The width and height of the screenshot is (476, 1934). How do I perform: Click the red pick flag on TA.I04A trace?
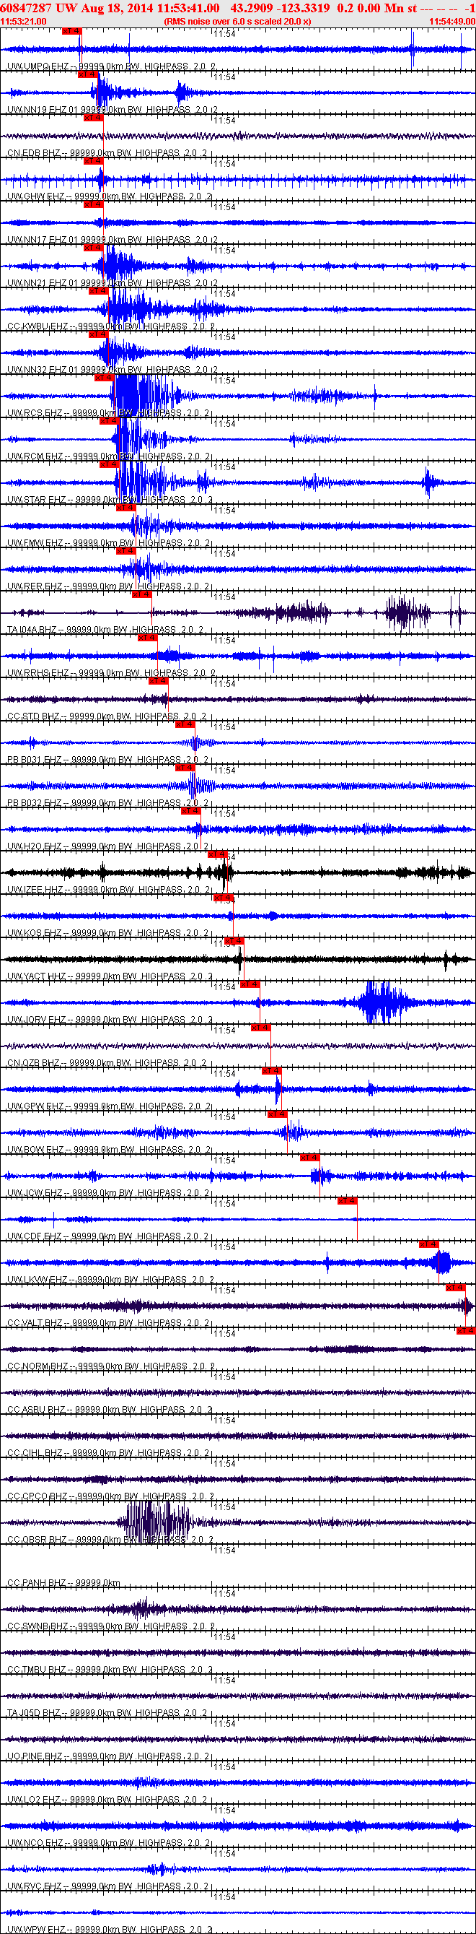coord(141,594)
